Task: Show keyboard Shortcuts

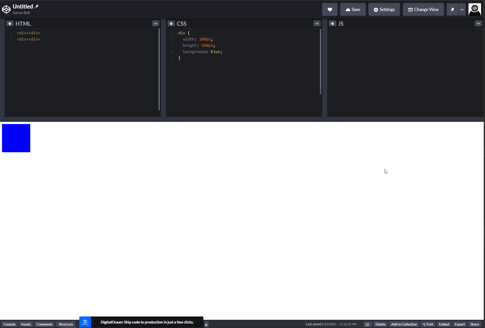Action: (66, 324)
